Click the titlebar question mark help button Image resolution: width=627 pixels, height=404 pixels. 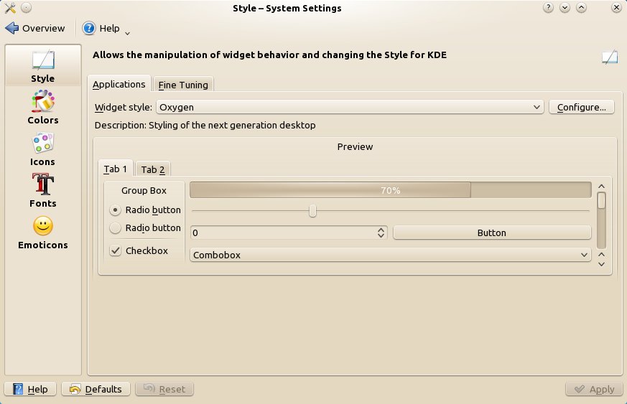point(548,8)
